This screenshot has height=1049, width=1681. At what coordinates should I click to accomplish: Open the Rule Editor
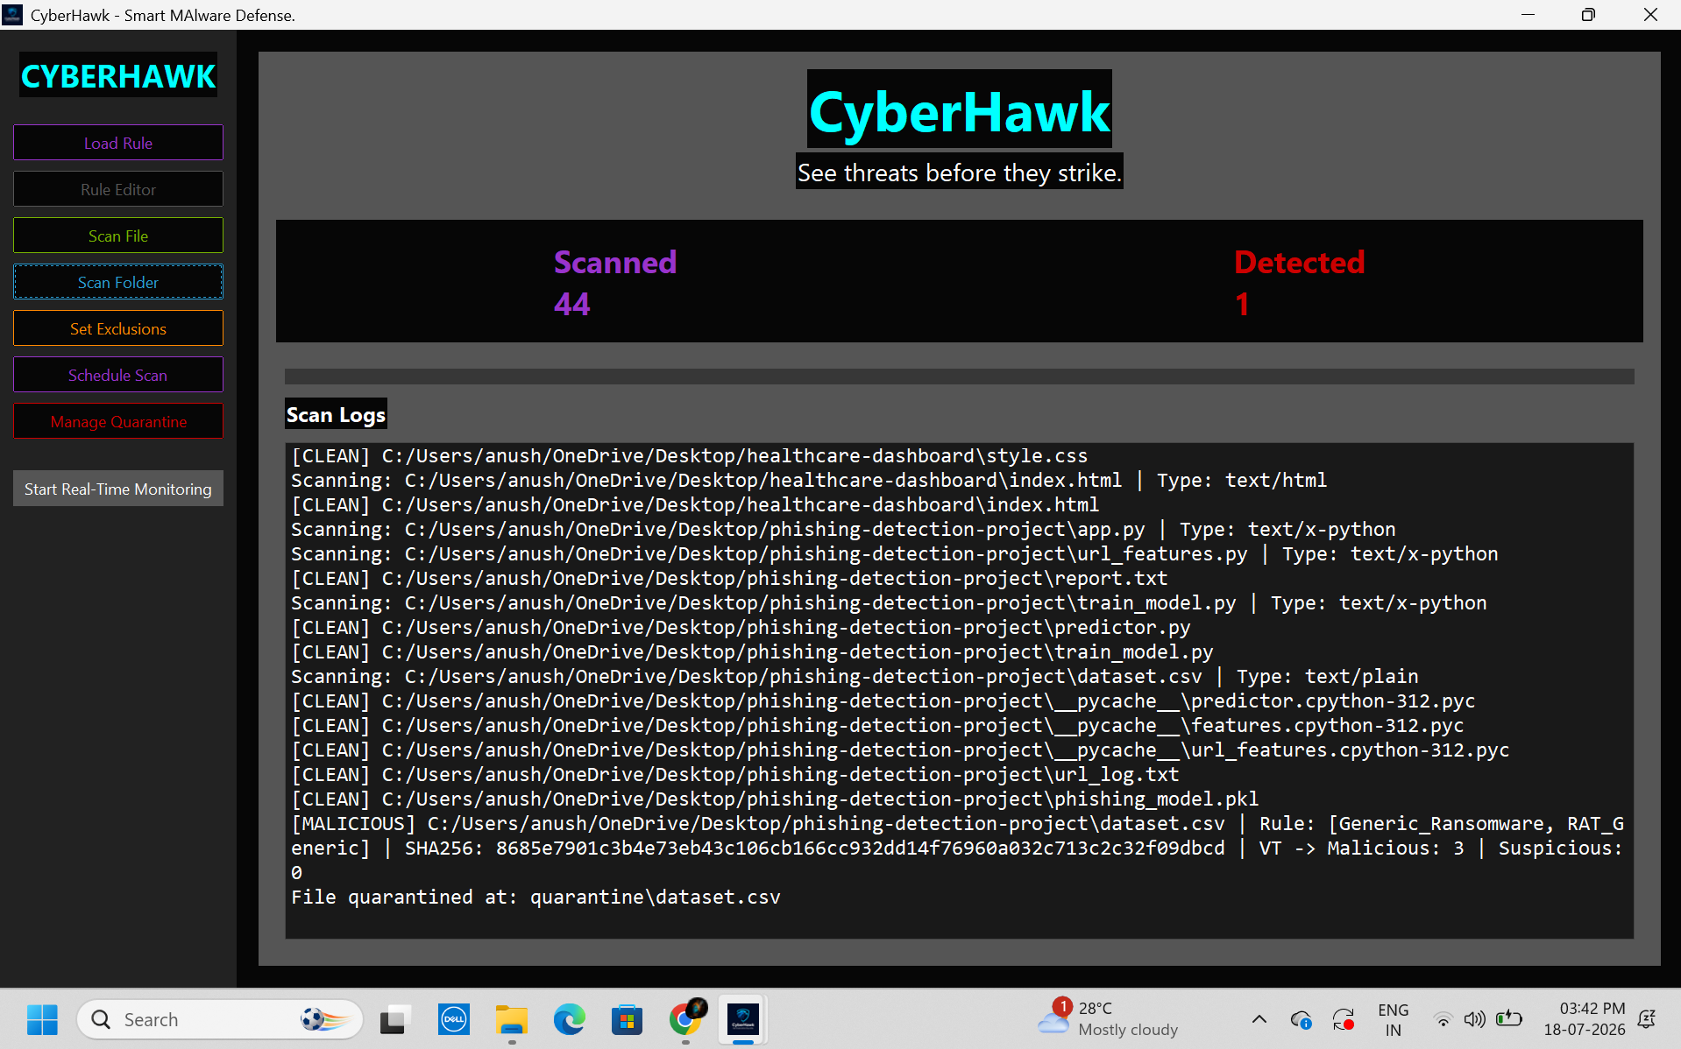click(x=118, y=189)
